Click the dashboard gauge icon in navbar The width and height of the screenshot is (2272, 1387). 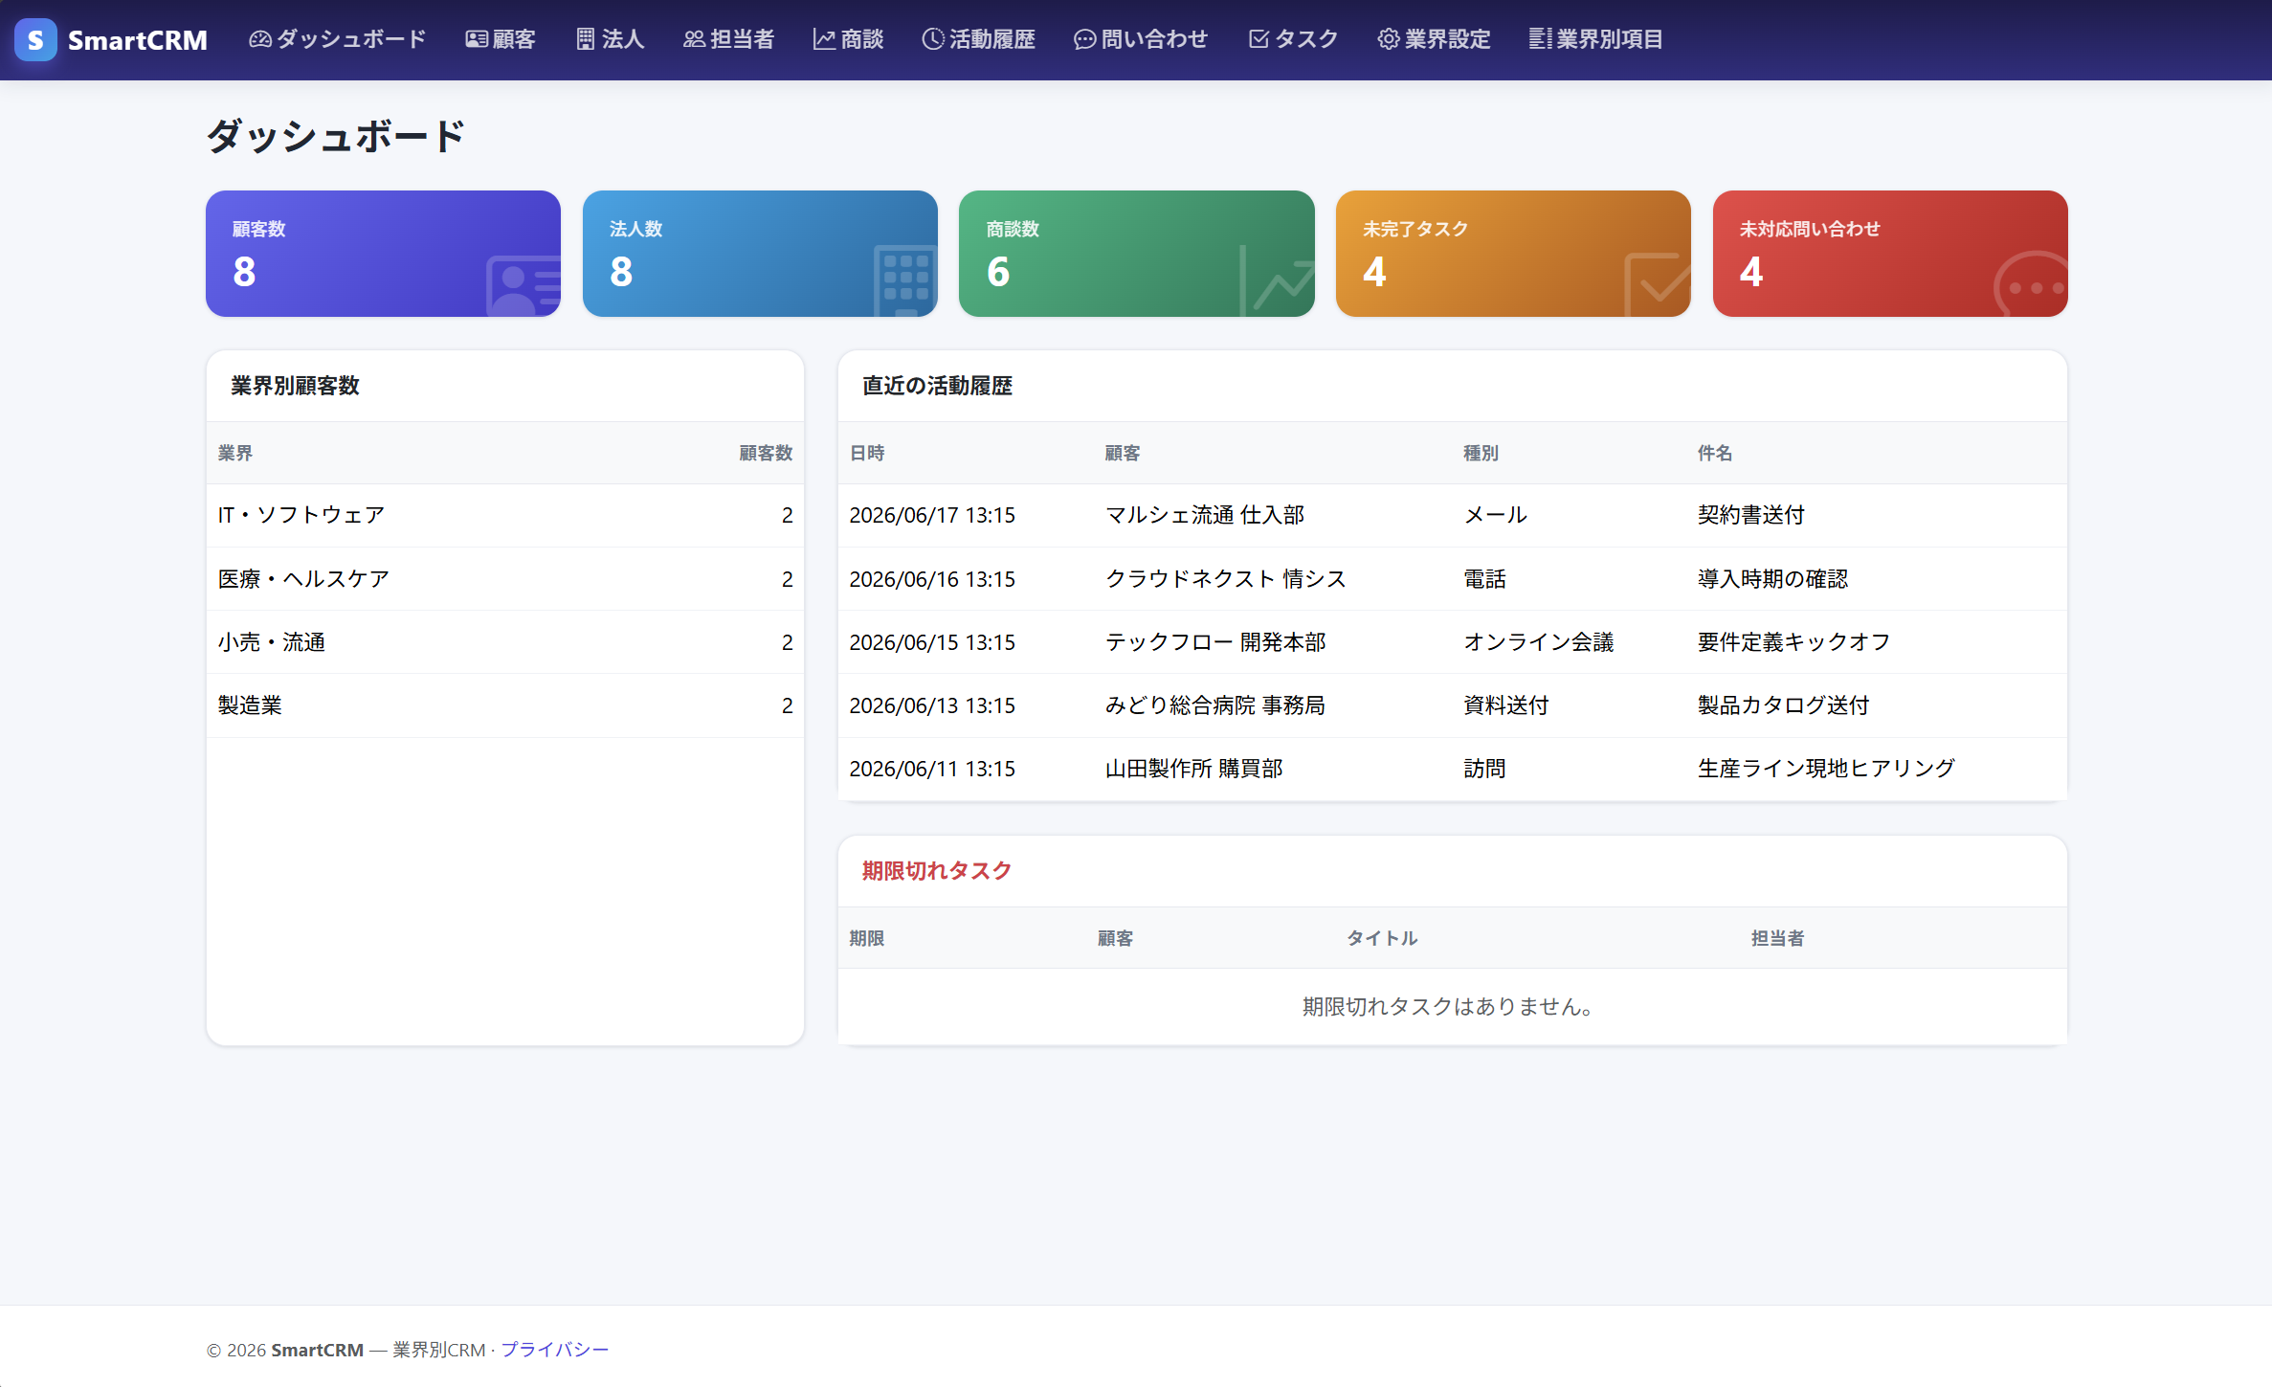point(260,39)
